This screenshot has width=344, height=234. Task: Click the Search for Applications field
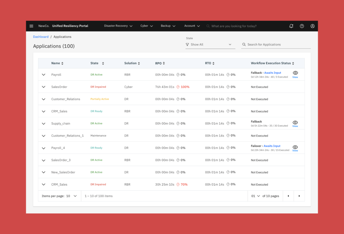tap(277, 45)
